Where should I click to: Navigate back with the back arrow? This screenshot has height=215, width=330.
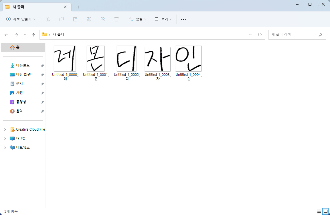pos(6,35)
